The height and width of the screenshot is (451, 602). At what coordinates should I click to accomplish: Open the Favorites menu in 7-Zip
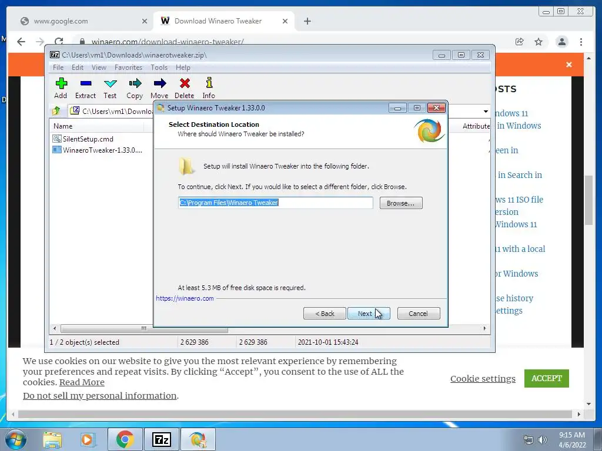coord(128,68)
